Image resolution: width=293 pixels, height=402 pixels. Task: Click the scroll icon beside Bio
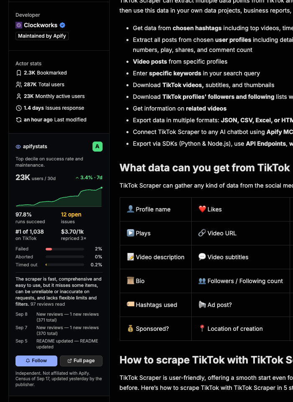pyautogui.click(x=131, y=281)
